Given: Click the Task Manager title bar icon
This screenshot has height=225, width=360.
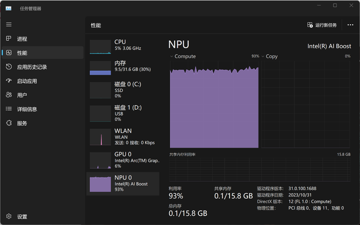Looking at the screenshot, I should [x=9, y=9].
